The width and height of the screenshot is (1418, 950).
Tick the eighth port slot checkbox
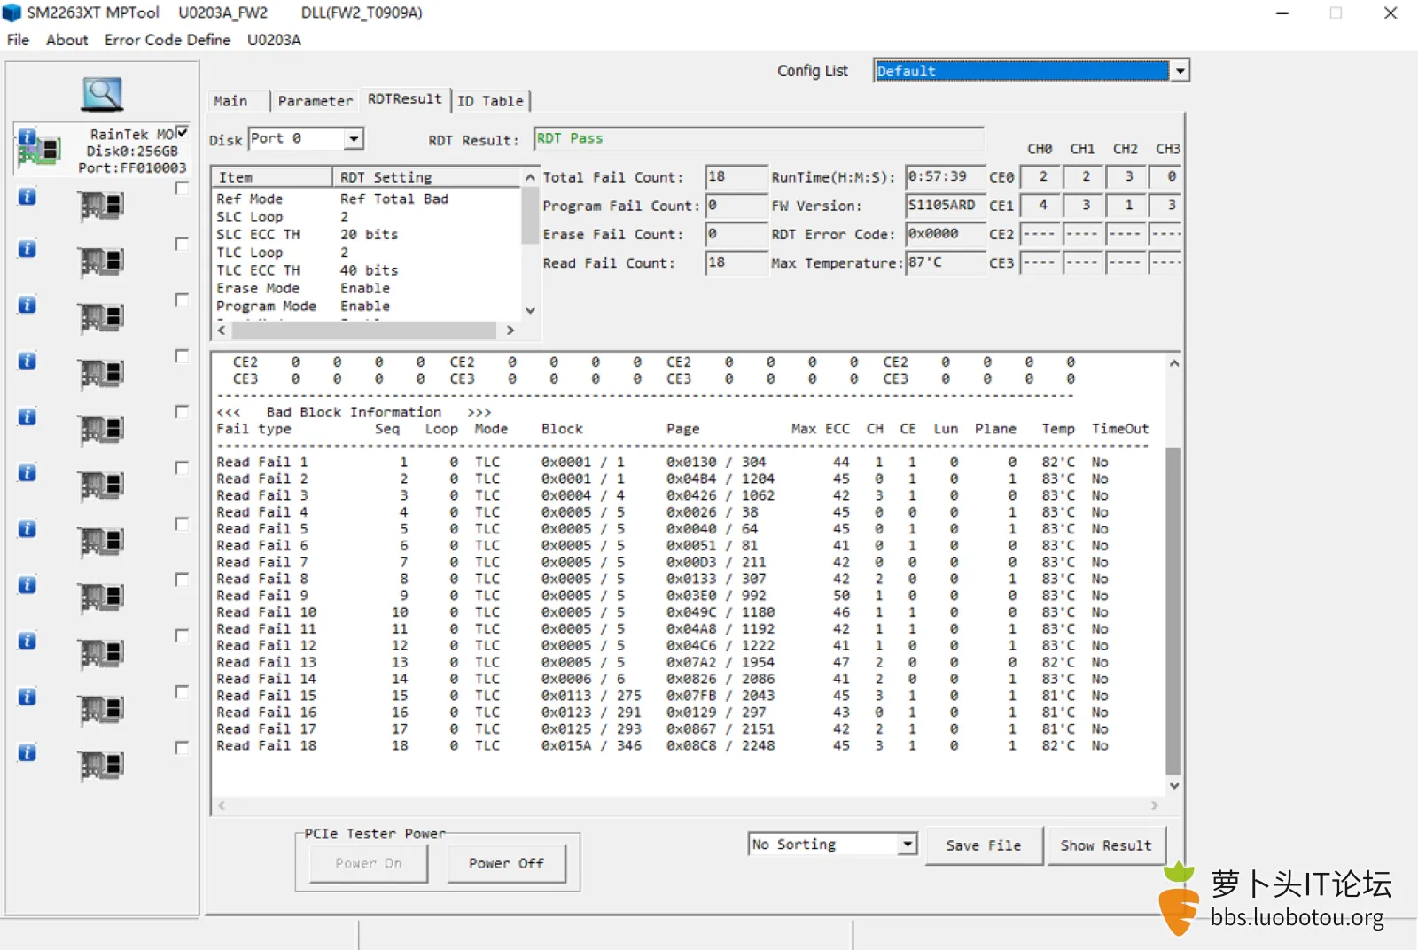pos(182,524)
